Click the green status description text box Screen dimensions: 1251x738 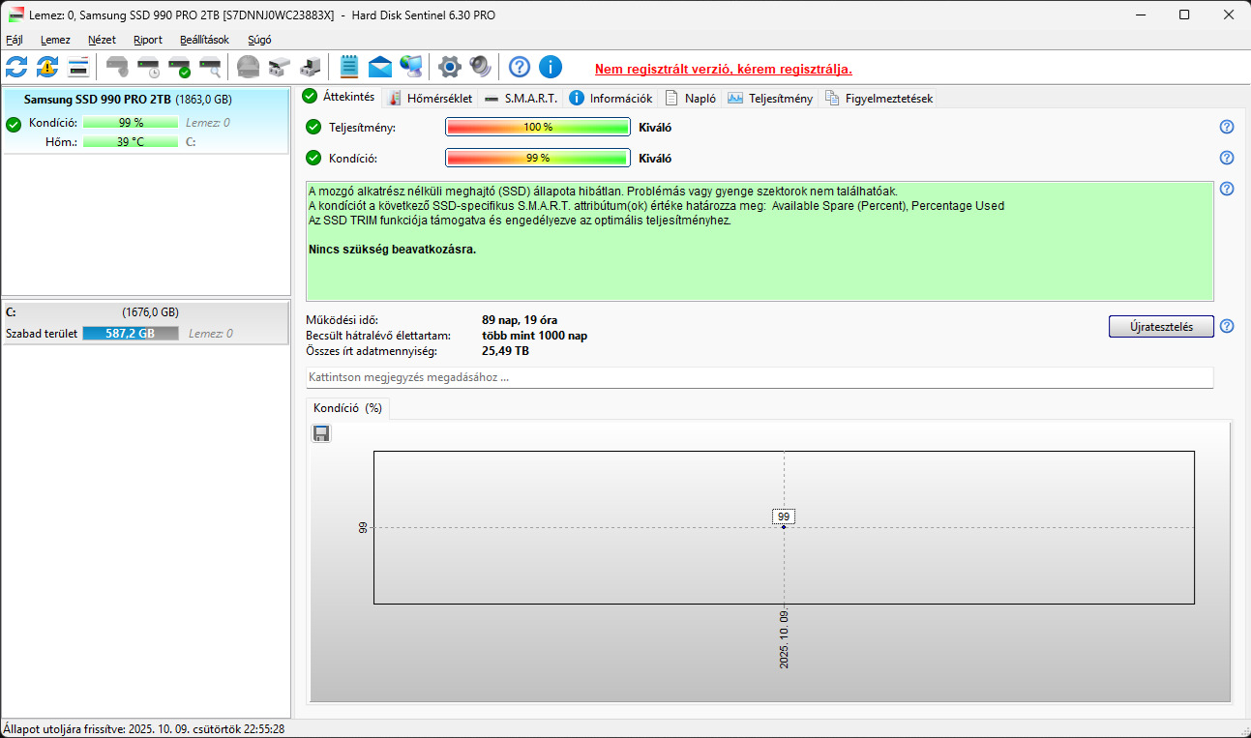[x=760, y=241]
